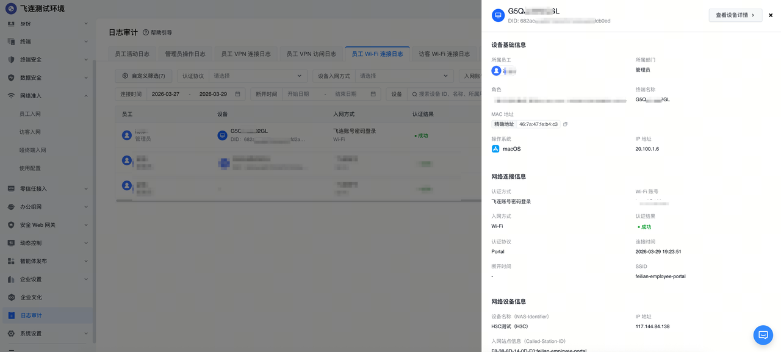This screenshot has width=781, height=352.
Task: Expand the 零信任接入 sidebar menu
Action: pos(47,189)
